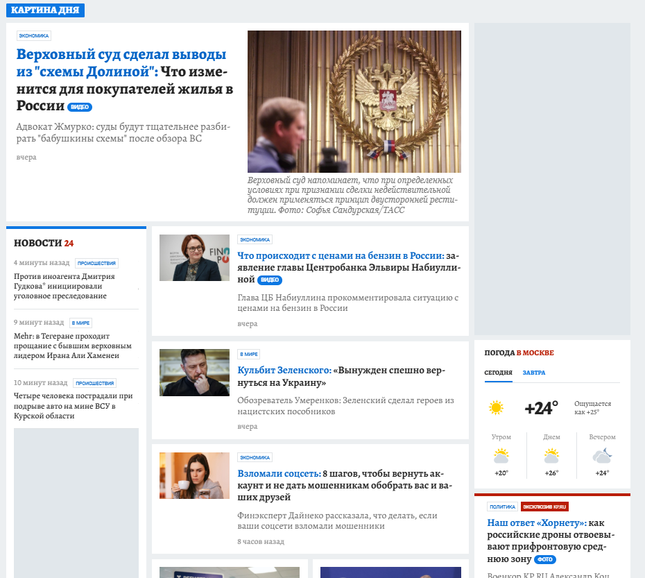Open news about иноагент Дмитрий Гудков

click(64, 286)
